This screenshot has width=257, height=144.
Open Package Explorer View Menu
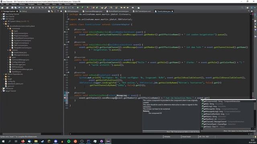coord(55,11)
